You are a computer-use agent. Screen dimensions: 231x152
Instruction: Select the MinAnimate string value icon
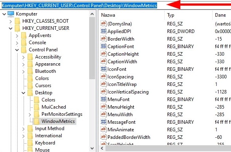[104, 129]
